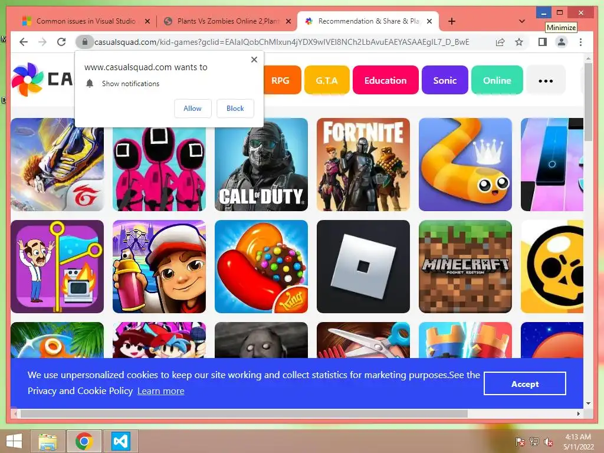Open the Windows Start menu
604x453 pixels.
coord(14,441)
